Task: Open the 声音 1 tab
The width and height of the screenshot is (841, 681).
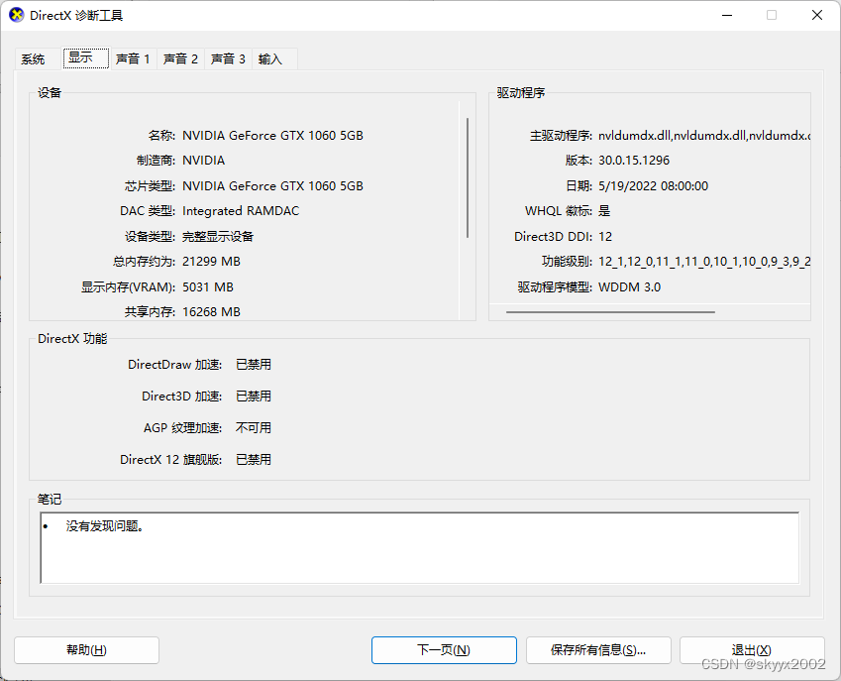Action: point(132,58)
